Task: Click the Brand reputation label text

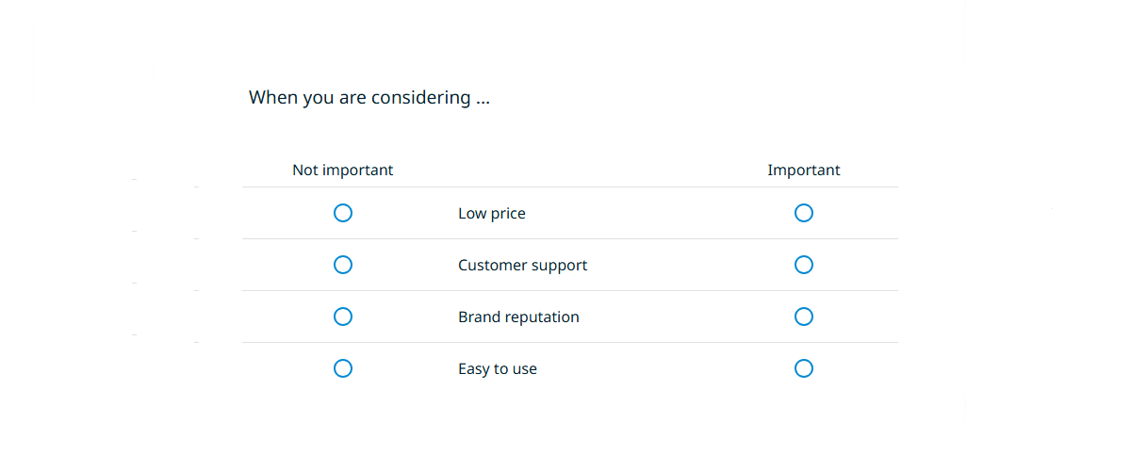Action: [x=518, y=317]
